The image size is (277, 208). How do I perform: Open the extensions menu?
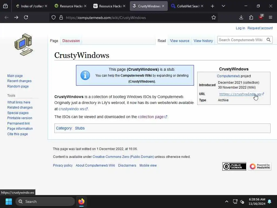pyautogui.click(x=251, y=17)
